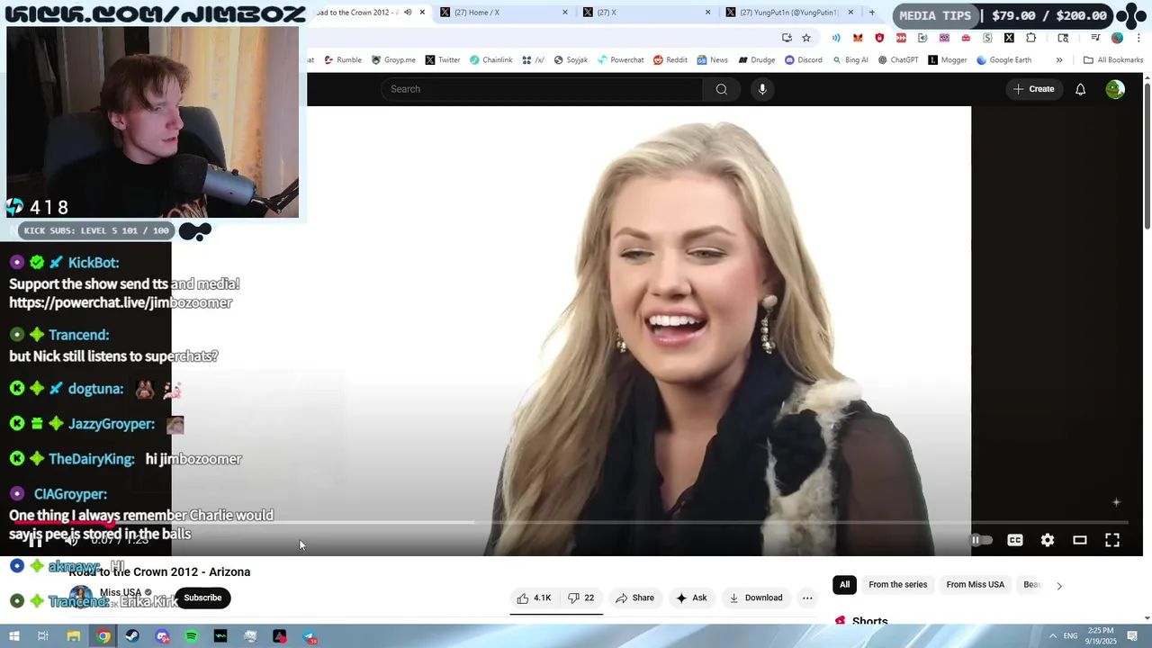The image size is (1152, 648).
Task: Open File Explorer from the taskbar
Action: coord(74,636)
